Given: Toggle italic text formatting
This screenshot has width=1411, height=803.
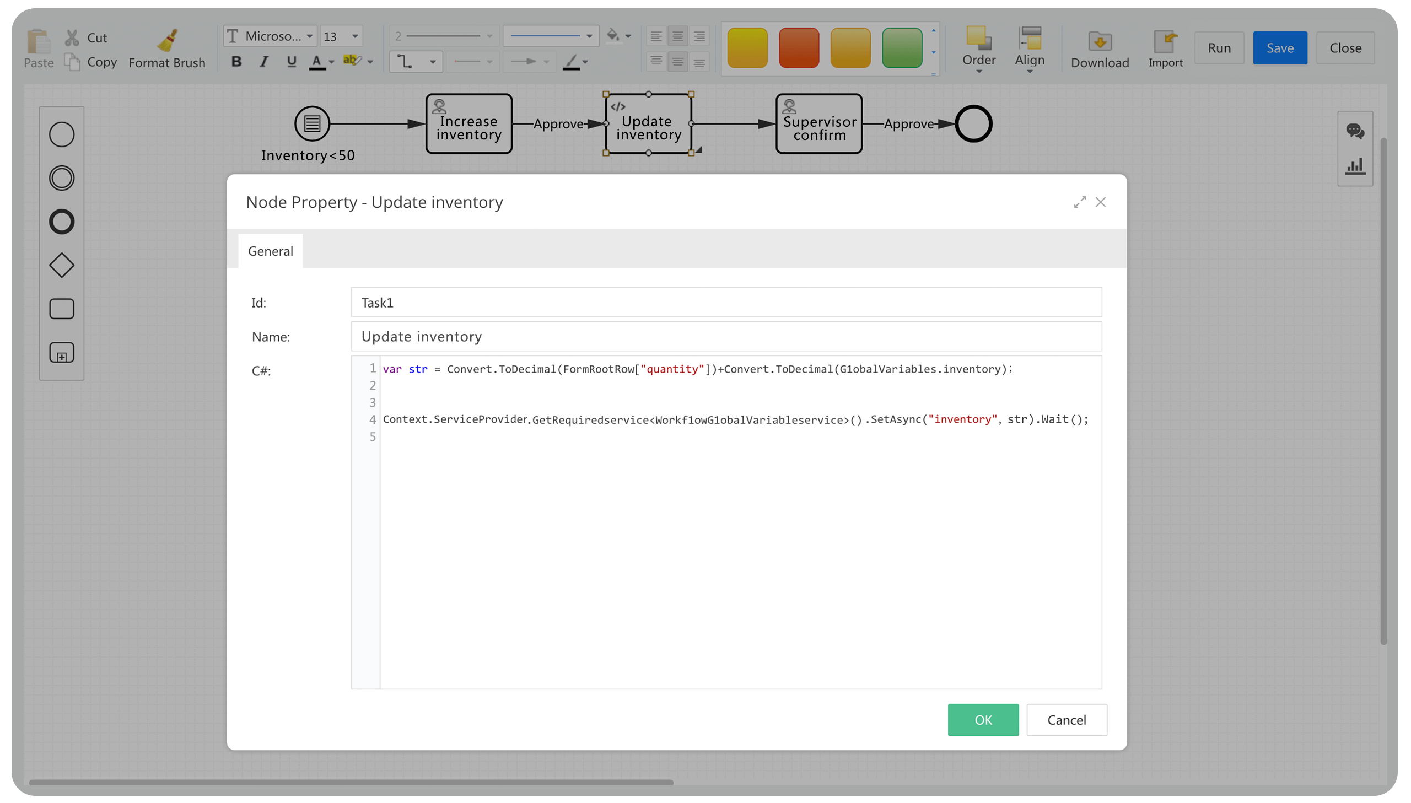Looking at the screenshot, I should coord(264,62).
